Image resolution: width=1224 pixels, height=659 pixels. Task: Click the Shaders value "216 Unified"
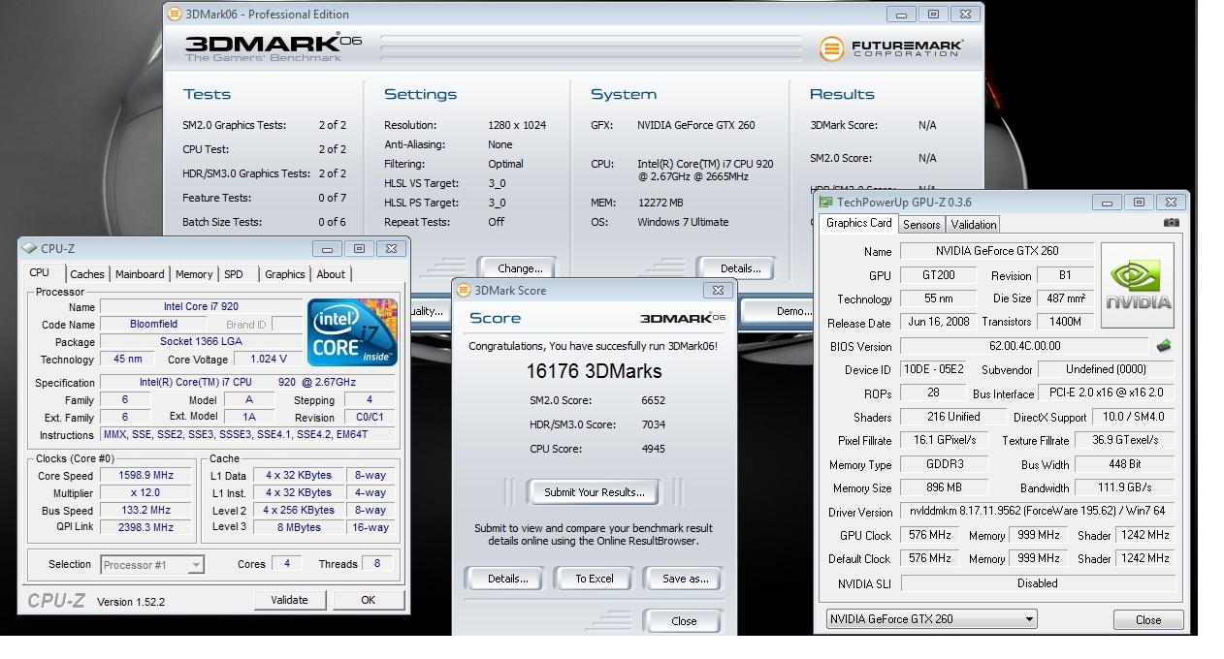click(x=953, y=417)
